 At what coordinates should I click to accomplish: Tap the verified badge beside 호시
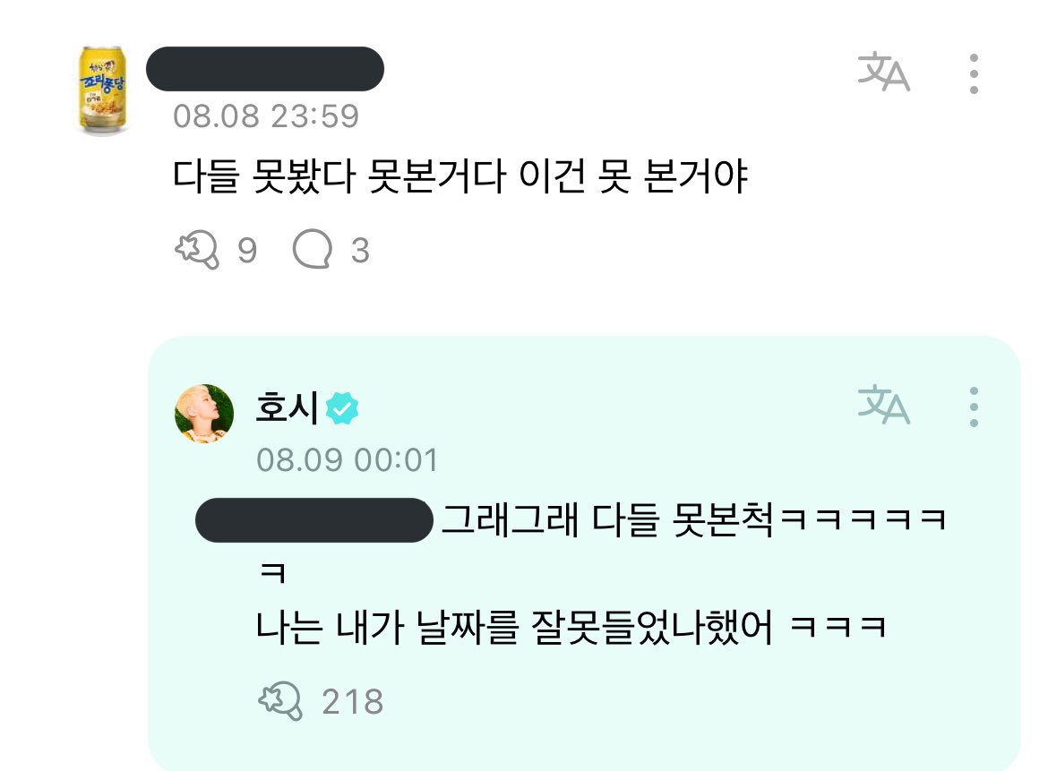pyautogui.click(x=341, y=408)
